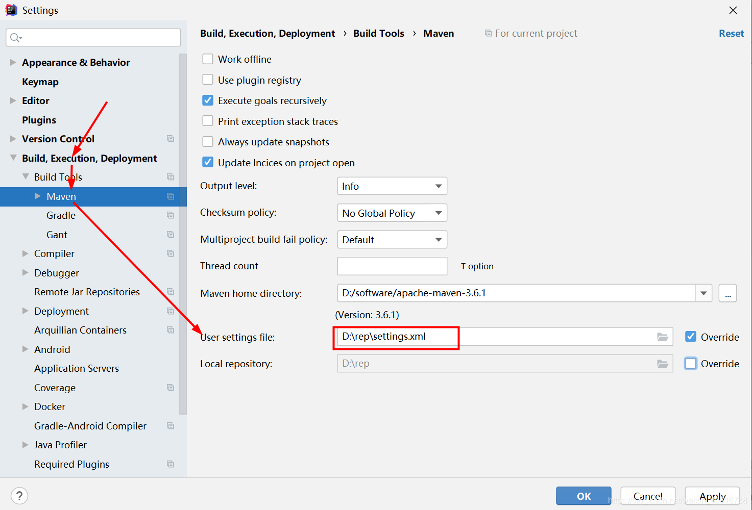Enable Print exception stack traces
Screen dimensions: 752x510
[208, 121]
